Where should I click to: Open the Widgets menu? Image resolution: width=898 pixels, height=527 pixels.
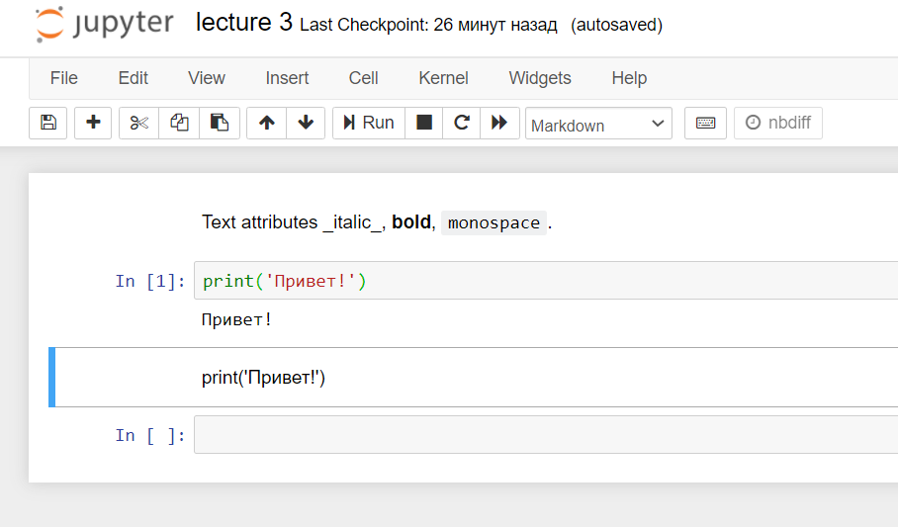tap(540, 78)
